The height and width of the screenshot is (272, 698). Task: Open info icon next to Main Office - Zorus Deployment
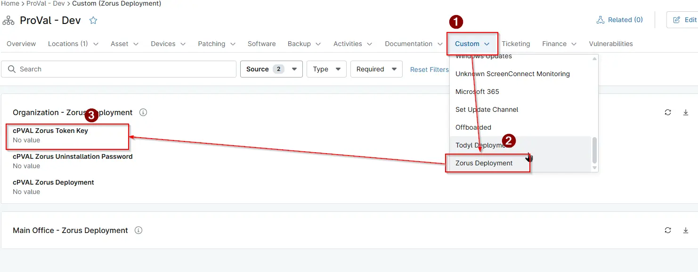pyautogui.click(x=138, y=230)
